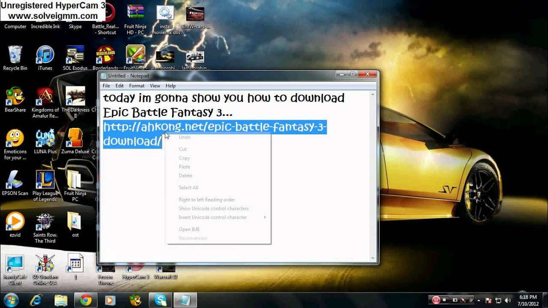This screenshot has height=308, width=548.
Task: Switch to Skype on the taskbar
Action: pyautogui.click(x=161, y=300)
